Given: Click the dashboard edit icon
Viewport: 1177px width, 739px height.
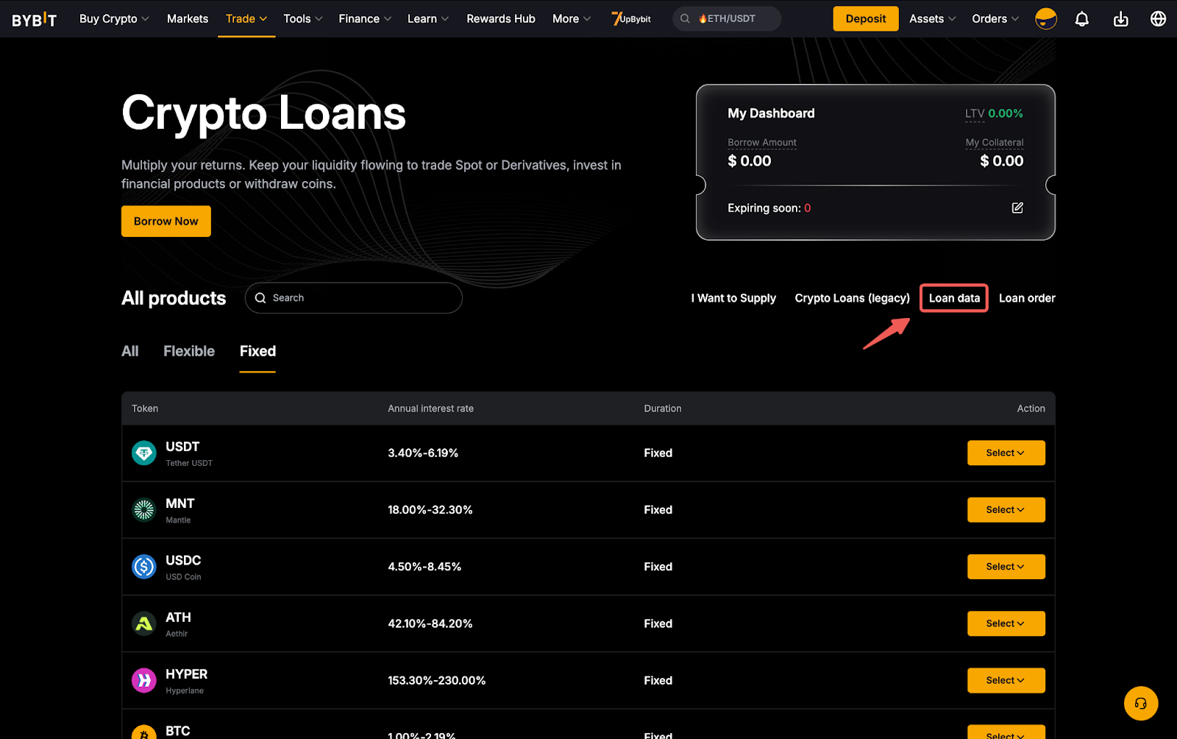Looking at the screenshot, I should click(x=1017, y=208).
